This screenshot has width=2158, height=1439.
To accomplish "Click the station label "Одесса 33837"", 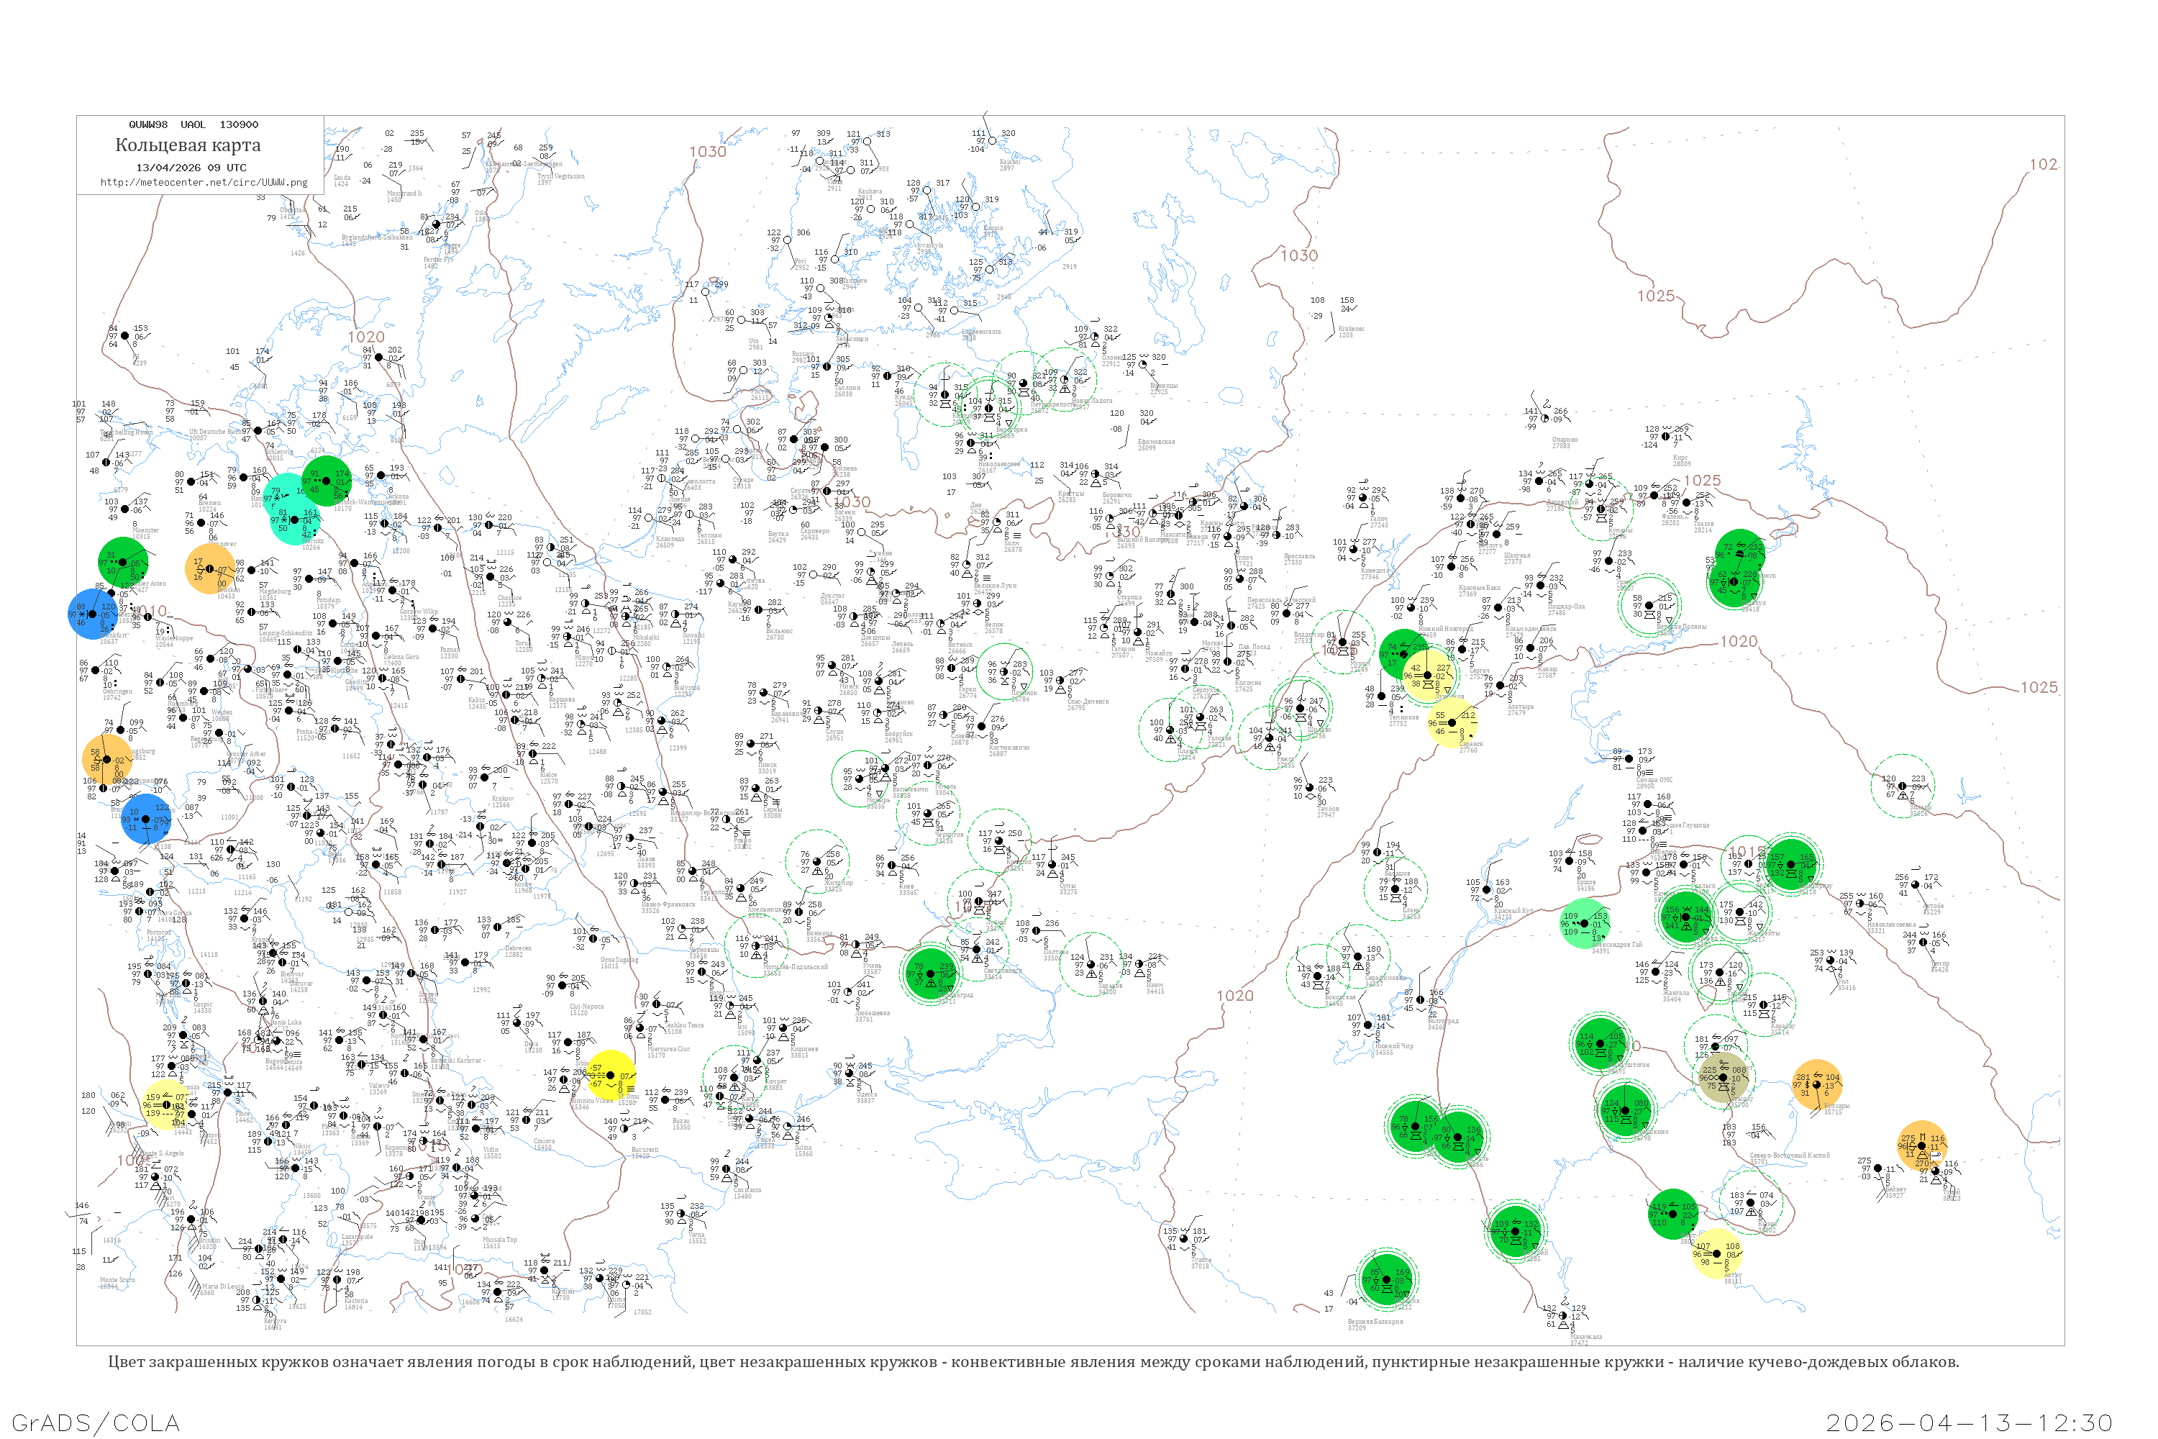I will coord(866,1097).
